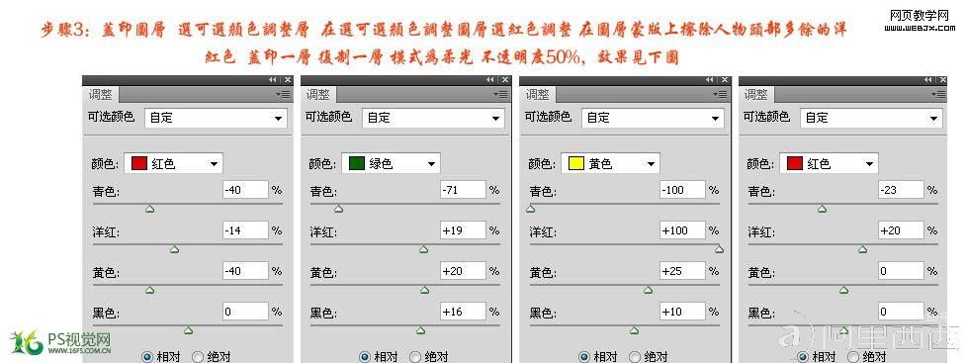Open 自定 preset dropdown in the 绿色 panel
The width and height of the screenshot is (966, 363).
(434, 118)
